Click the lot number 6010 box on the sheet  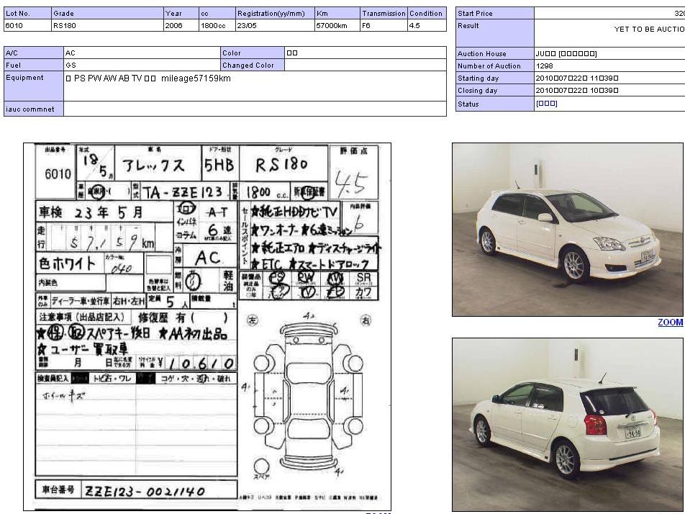tap(58, 174)
